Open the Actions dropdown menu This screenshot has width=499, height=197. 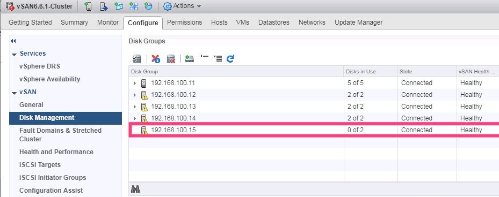(182, 6)
